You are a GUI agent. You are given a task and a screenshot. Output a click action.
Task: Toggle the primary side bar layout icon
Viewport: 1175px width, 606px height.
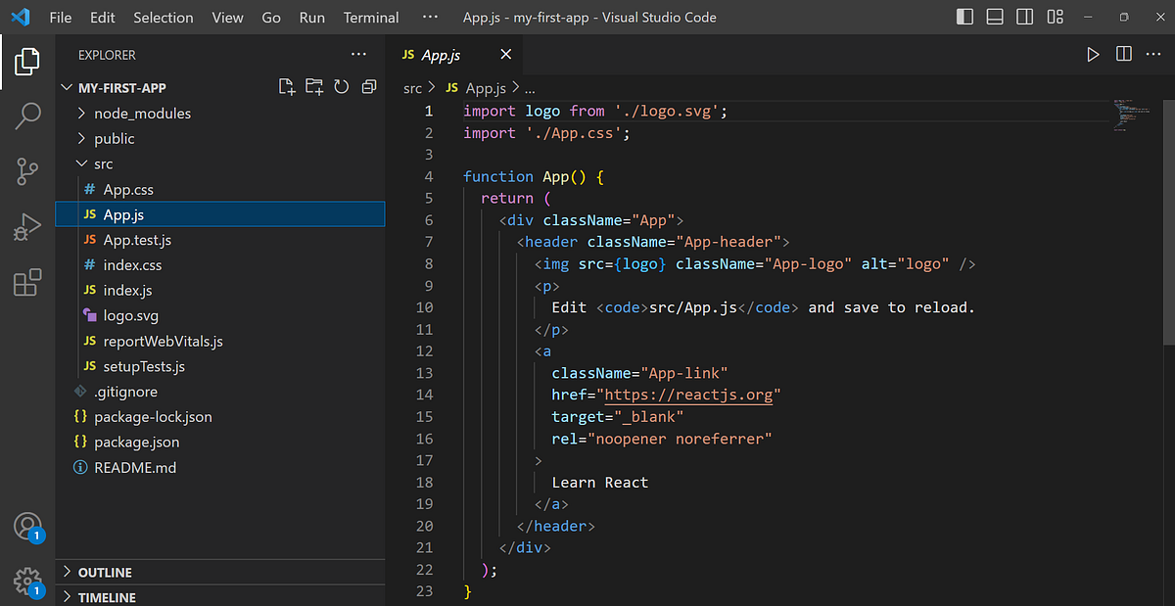pos(965,17)
